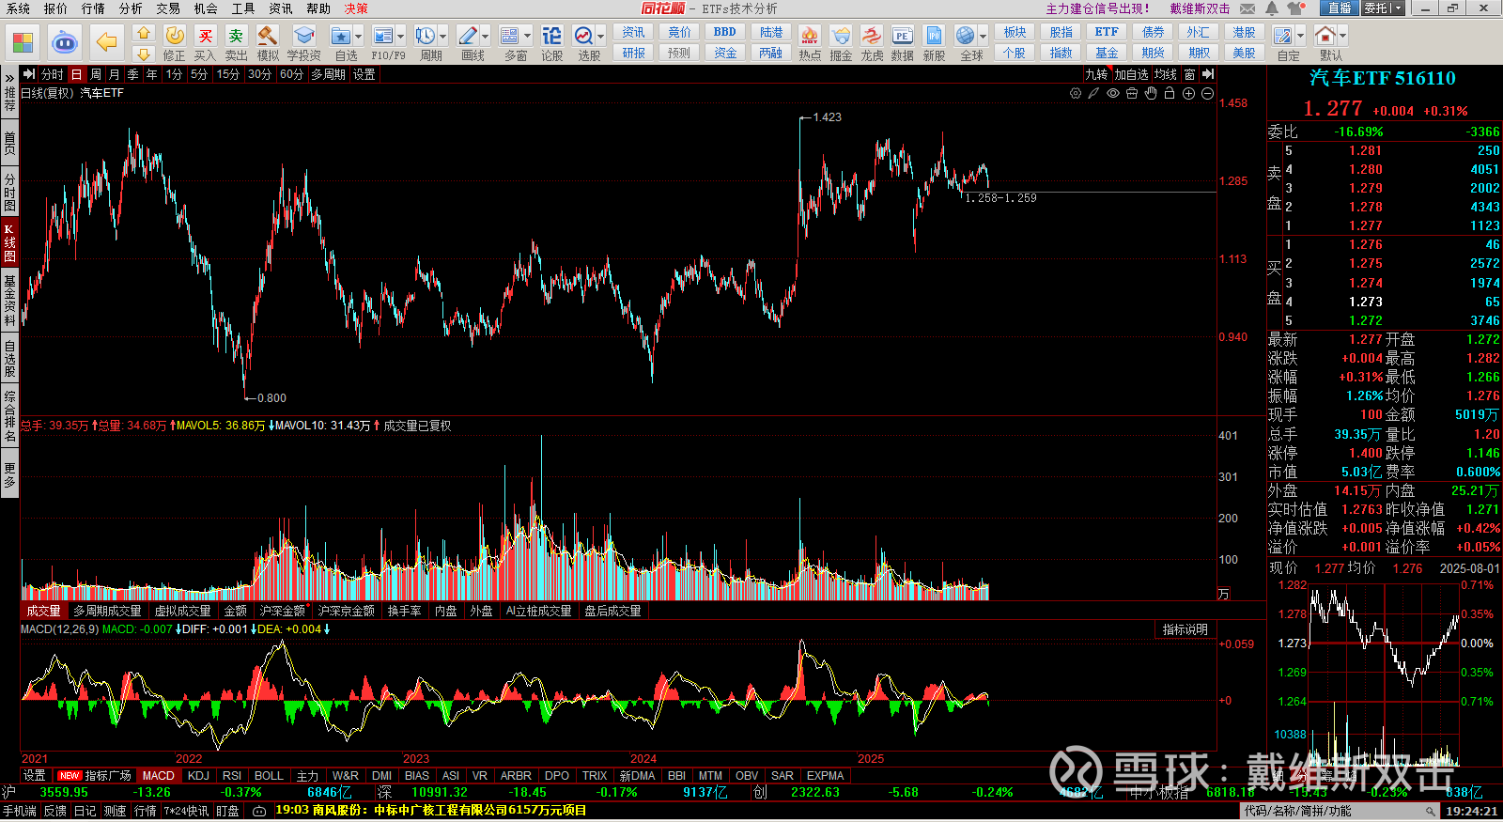Click the 直播 live broadcast button
The width and height of the screenshot is (1503, 822).
[x=1340, y=8]
